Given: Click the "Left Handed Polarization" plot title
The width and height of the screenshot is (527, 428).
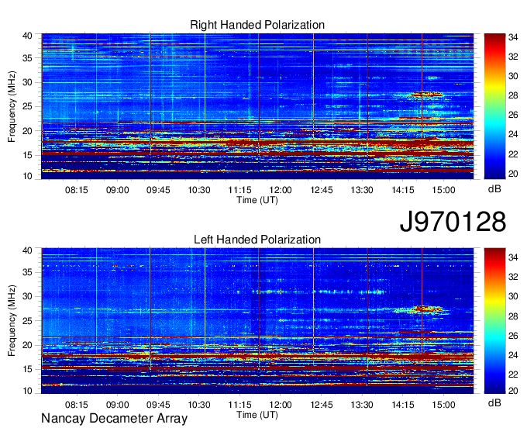Looking at the screenshot, I should coord(257,240).
